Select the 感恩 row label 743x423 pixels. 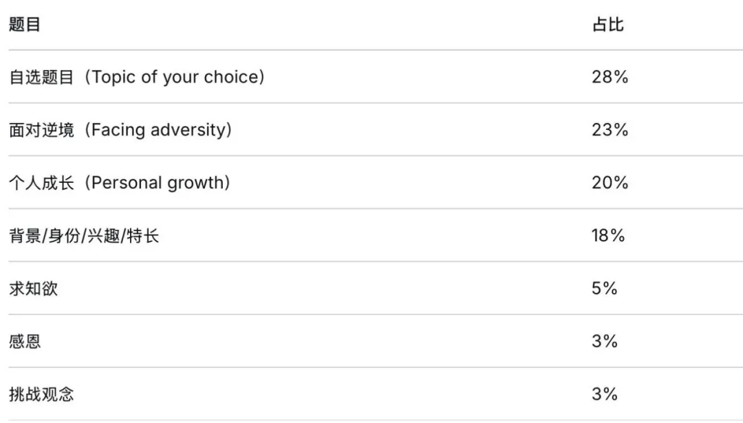point(25,342)
